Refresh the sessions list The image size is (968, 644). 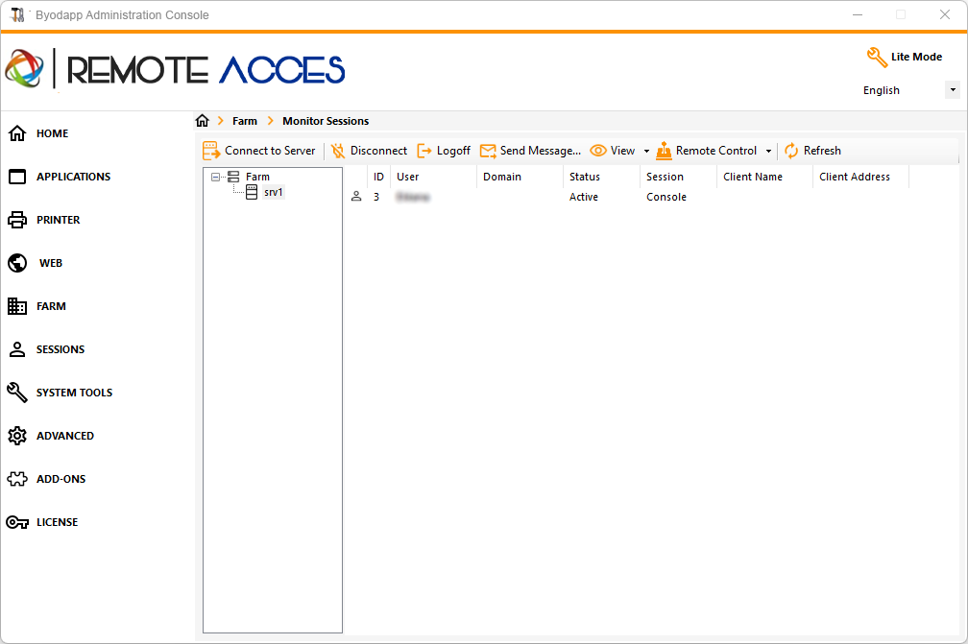(x=822, y=151)
